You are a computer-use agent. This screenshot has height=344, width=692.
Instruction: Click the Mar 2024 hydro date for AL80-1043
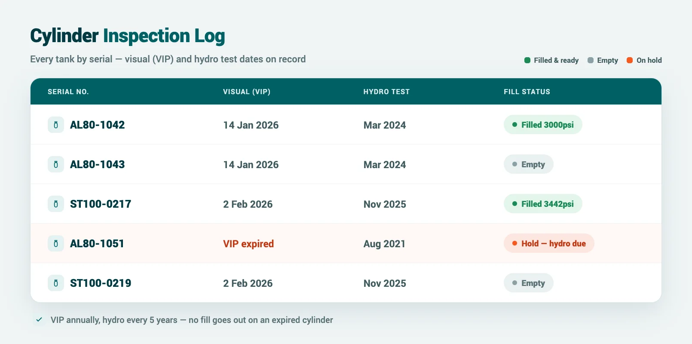pos(385,165)
